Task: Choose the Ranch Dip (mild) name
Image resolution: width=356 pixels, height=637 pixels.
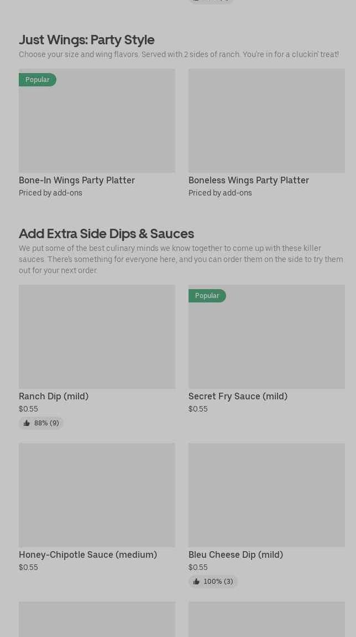Action: tap(54, 396)
